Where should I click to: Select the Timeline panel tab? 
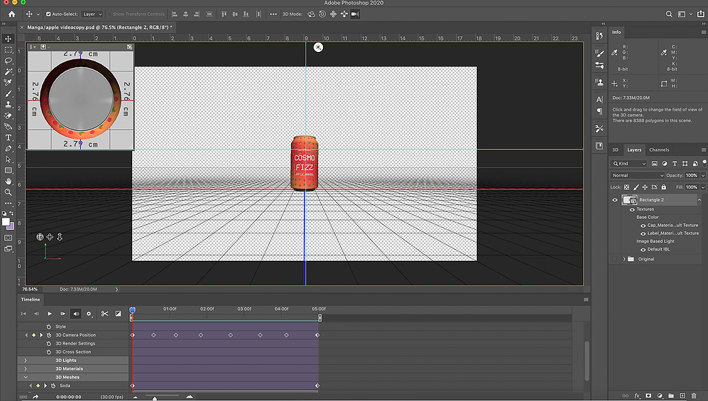point(30,299)
